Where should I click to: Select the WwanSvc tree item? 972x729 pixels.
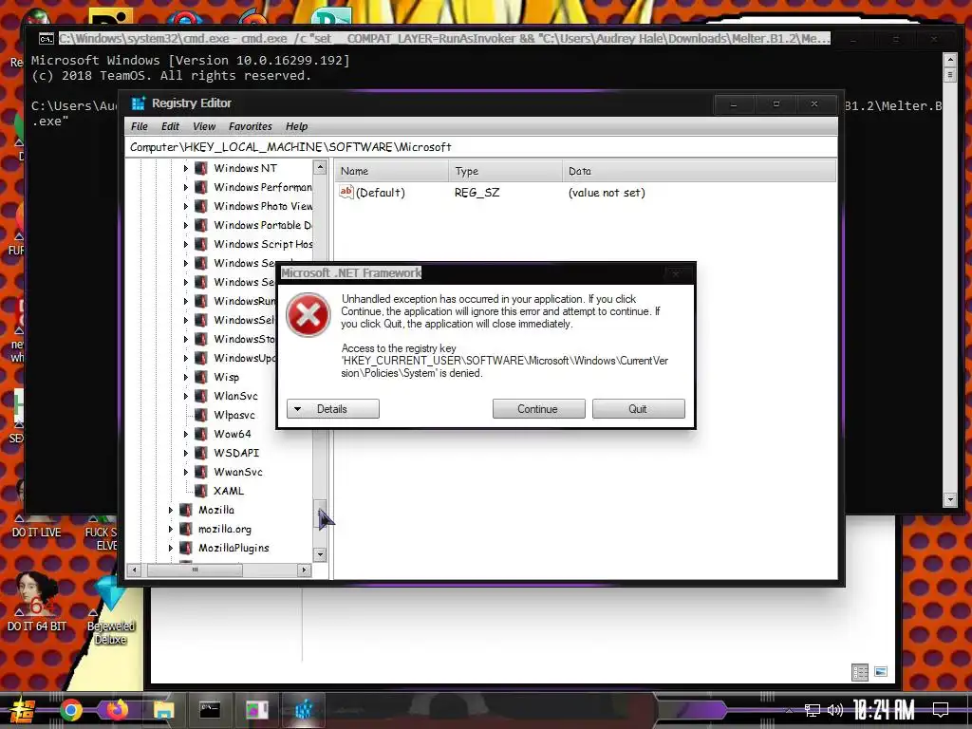238,472
